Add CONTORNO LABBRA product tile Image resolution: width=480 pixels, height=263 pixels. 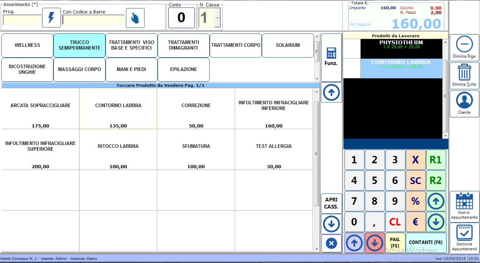(118, 109)
